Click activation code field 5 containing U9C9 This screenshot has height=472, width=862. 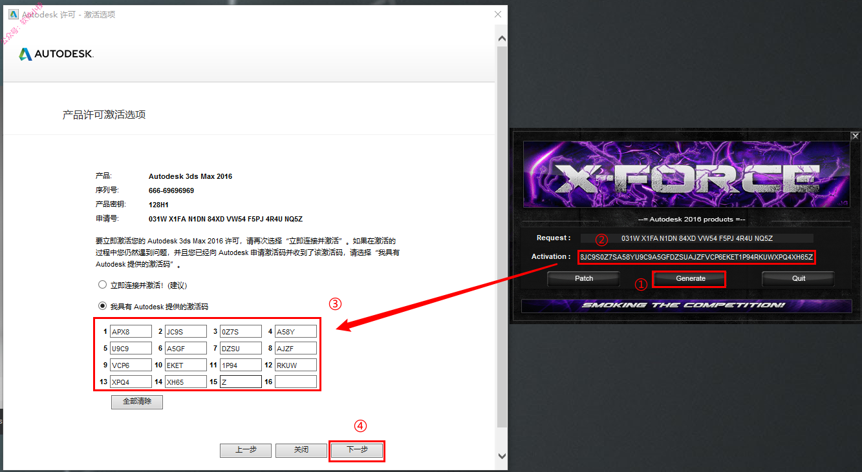click(131, 348)
